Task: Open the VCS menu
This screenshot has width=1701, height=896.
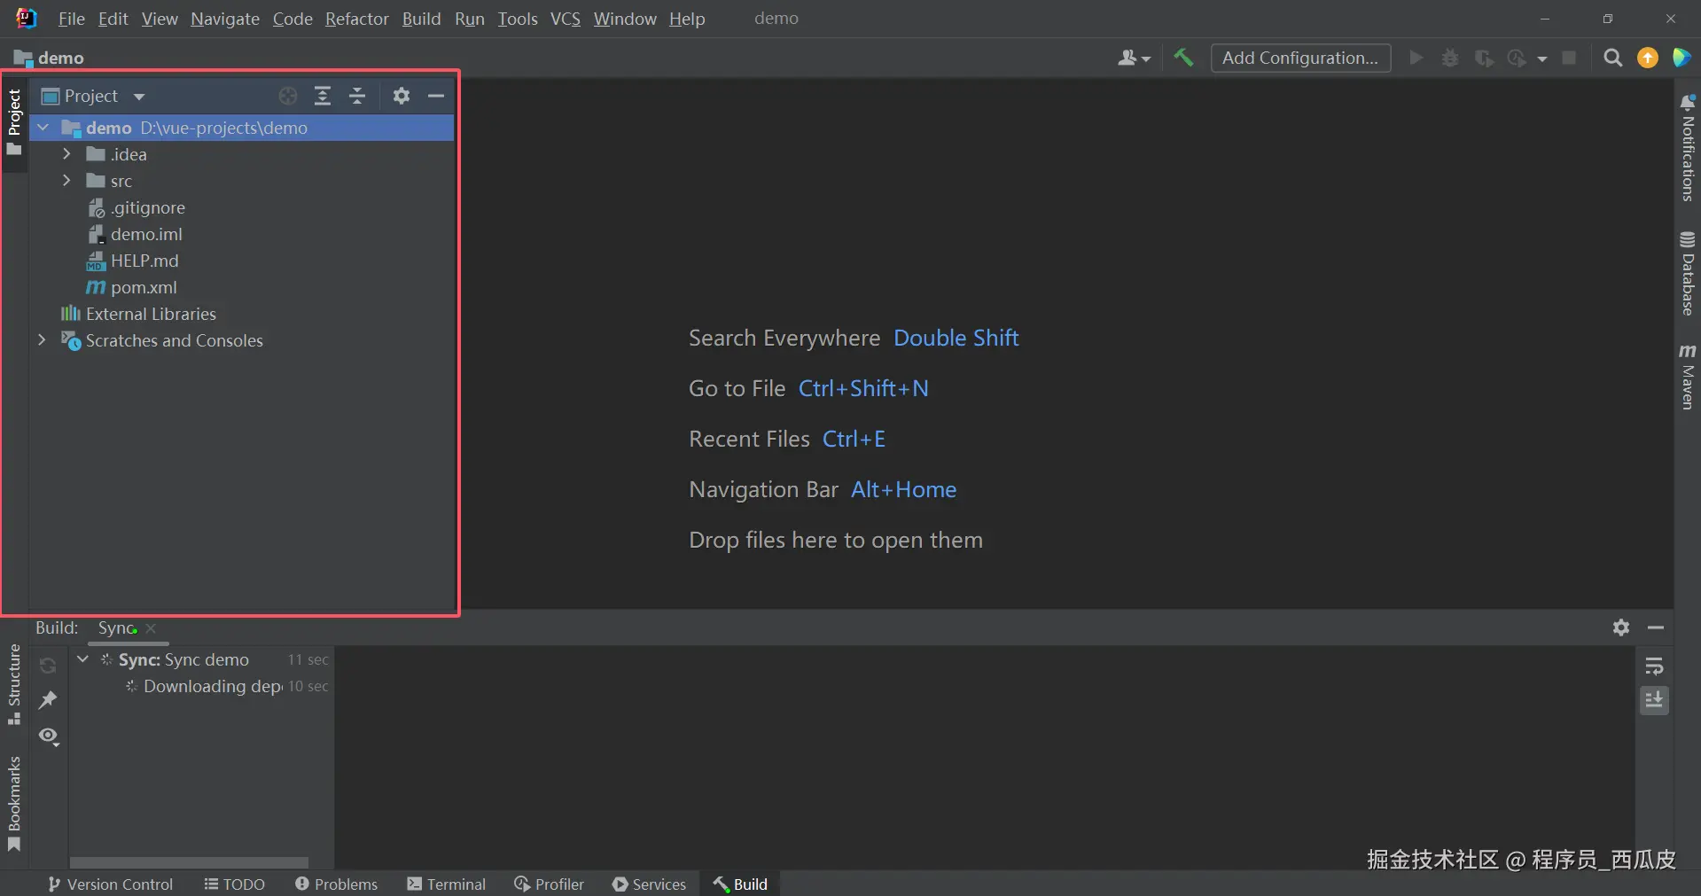Action: click(x=566, y=19)
